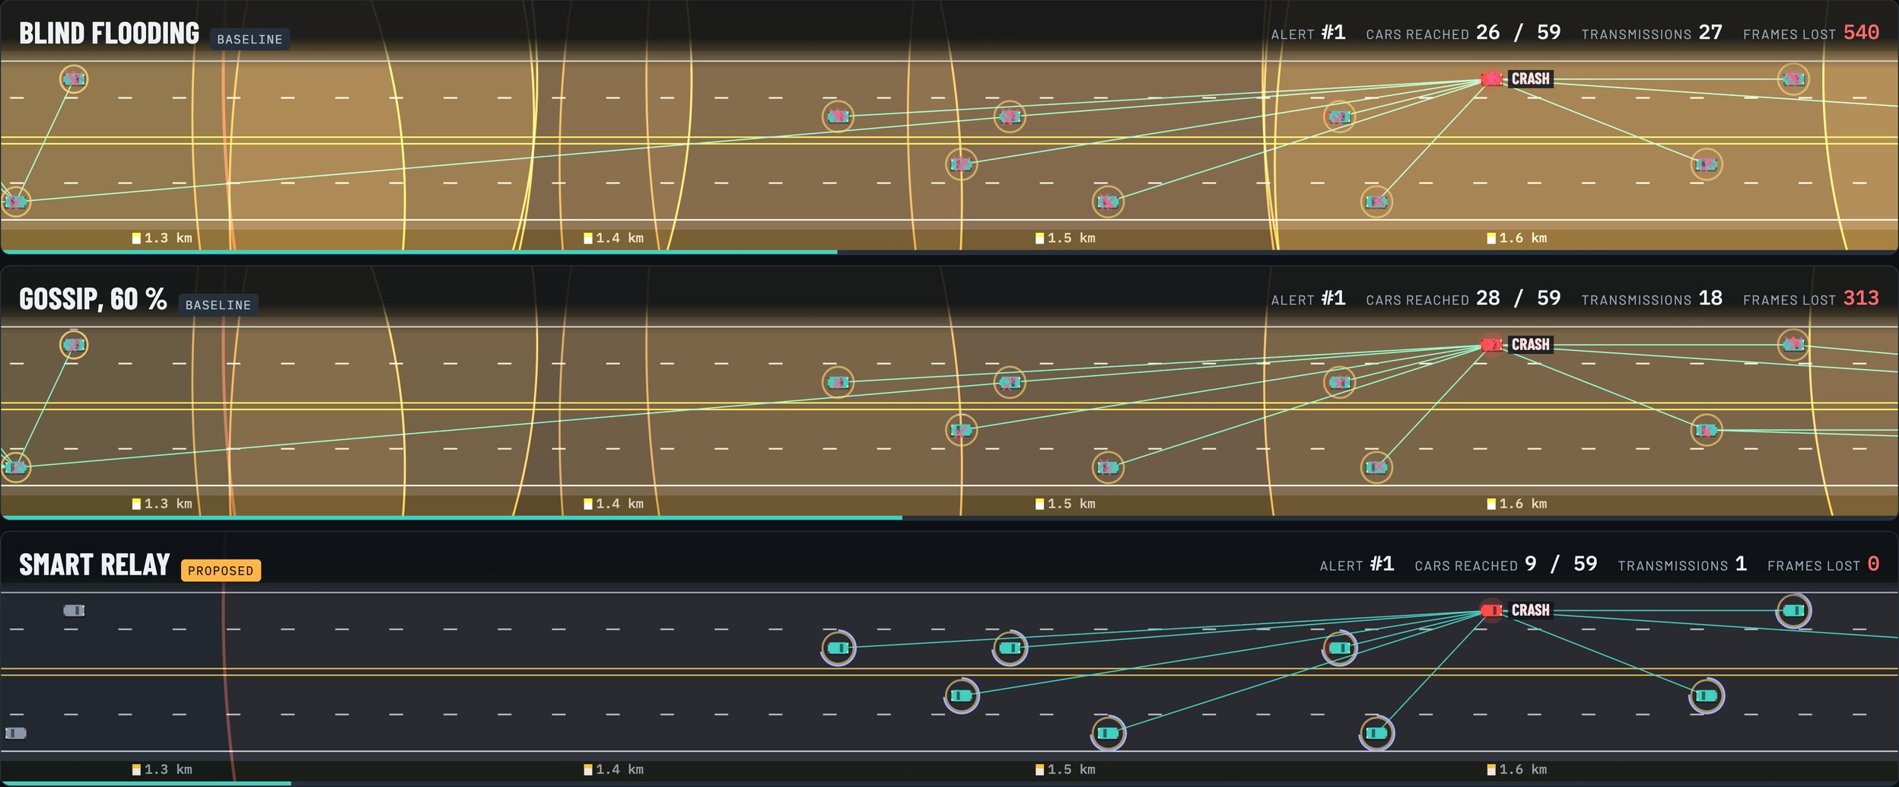Select Gossip bottom-lane car near 1.5 km
1899x787 pixels.
pos(1108,467)
